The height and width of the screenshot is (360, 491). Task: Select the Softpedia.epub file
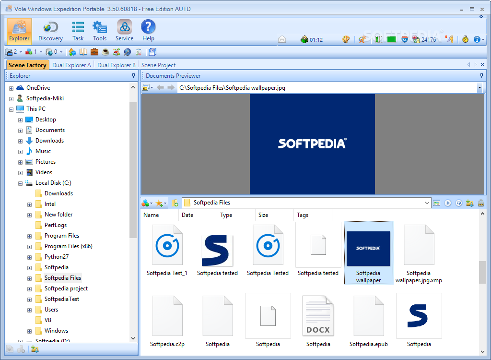pos(369,321)
